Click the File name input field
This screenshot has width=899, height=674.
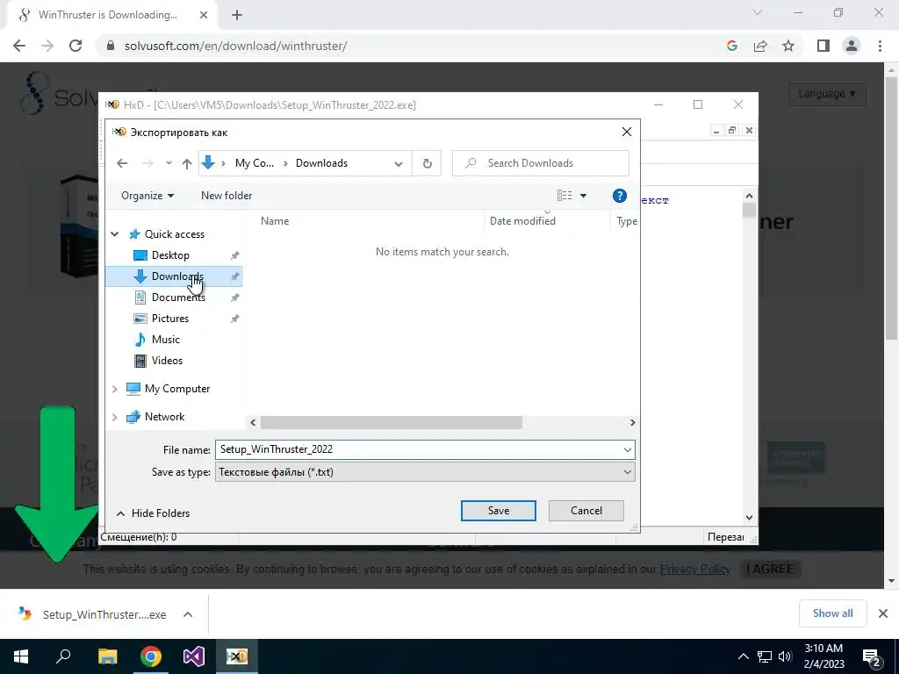click(x=419, y=449)
